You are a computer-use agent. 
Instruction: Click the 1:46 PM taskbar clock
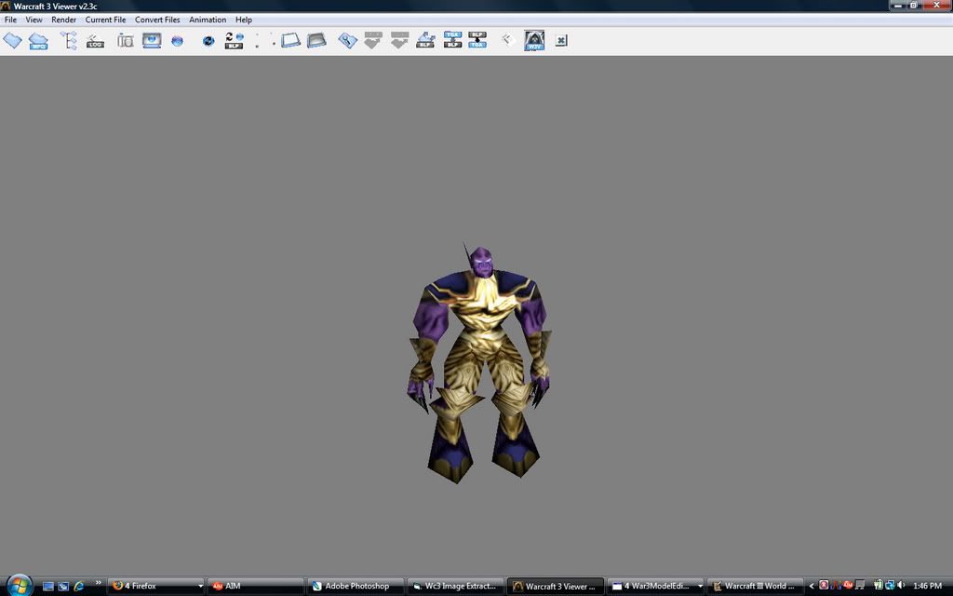click(x=927, y=586)
